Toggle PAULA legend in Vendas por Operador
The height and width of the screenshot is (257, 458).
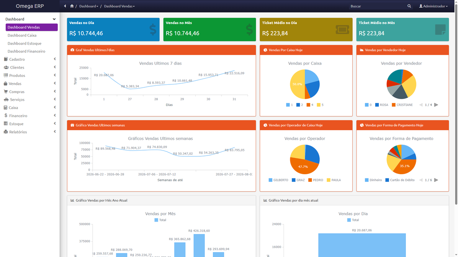(334, 180)
